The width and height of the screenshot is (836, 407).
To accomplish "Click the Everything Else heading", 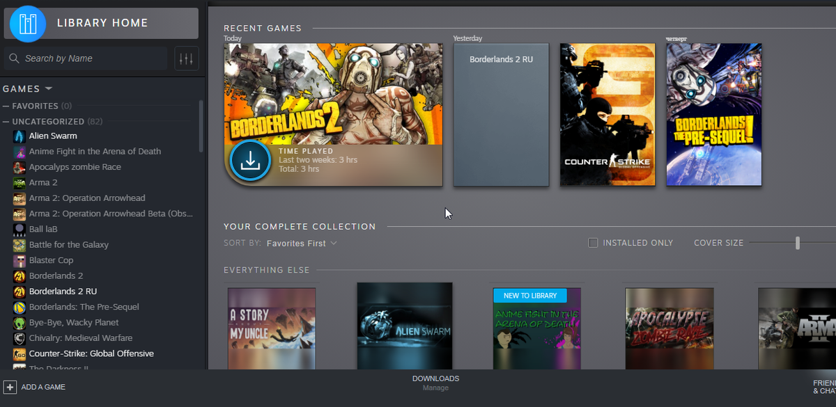I will [267, 270].
